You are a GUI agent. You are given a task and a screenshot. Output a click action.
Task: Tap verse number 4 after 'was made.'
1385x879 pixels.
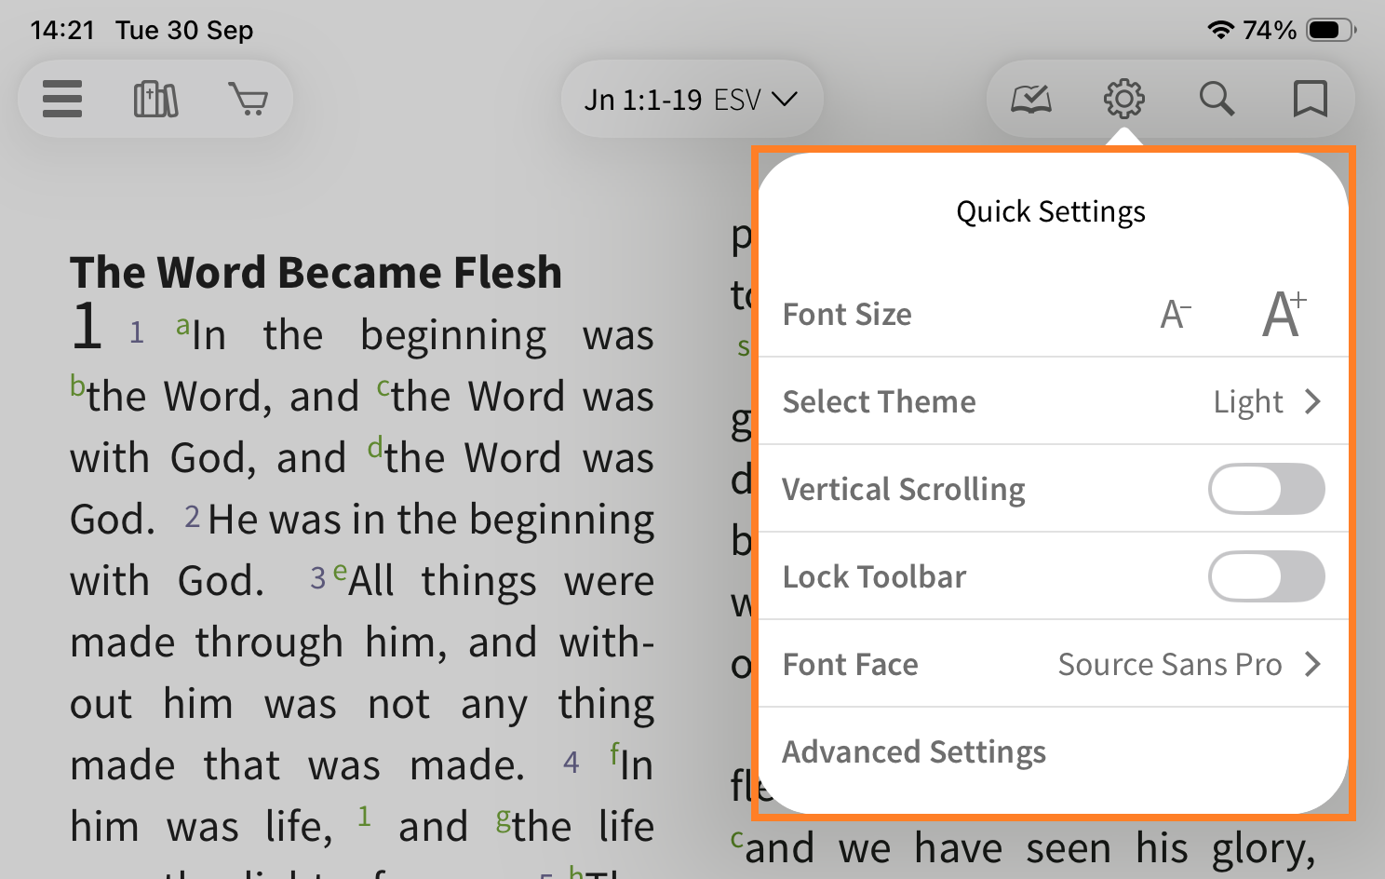pyautogui.click(x=571, y=763)
